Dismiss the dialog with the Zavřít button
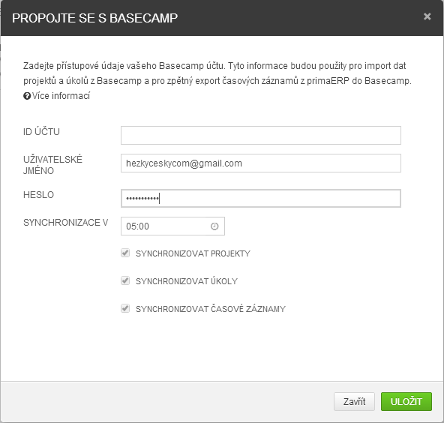 (354, 401)
